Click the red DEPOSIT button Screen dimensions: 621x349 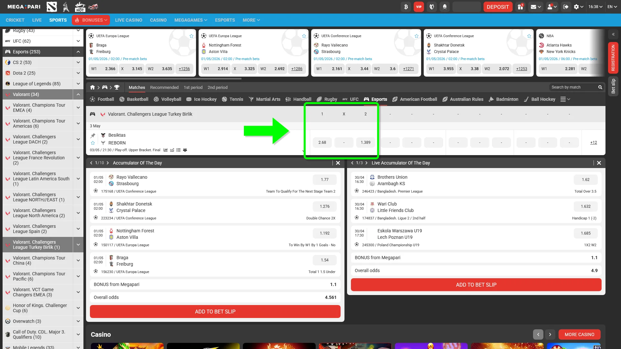[498, 7]
